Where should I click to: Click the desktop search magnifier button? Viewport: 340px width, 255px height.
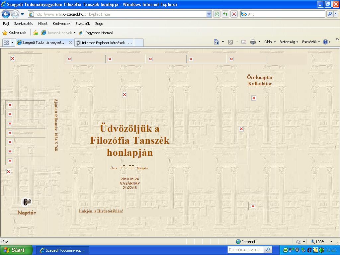click(268, 250)
